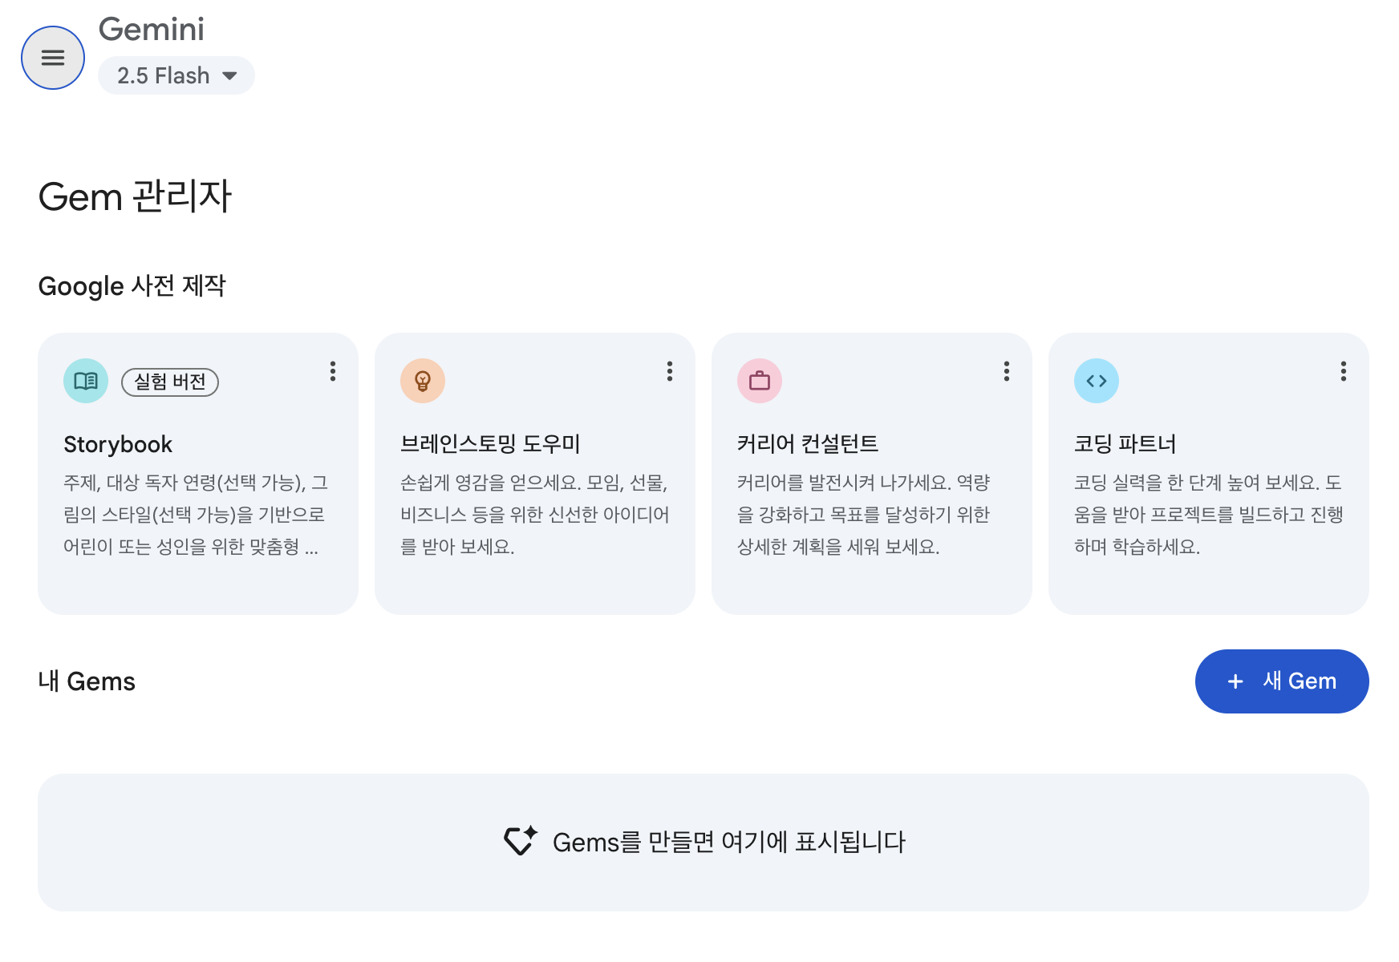Click the 커리어 컨설턴트 briefcase icon
1399x962 pixels.
click(x=760, y=380)
